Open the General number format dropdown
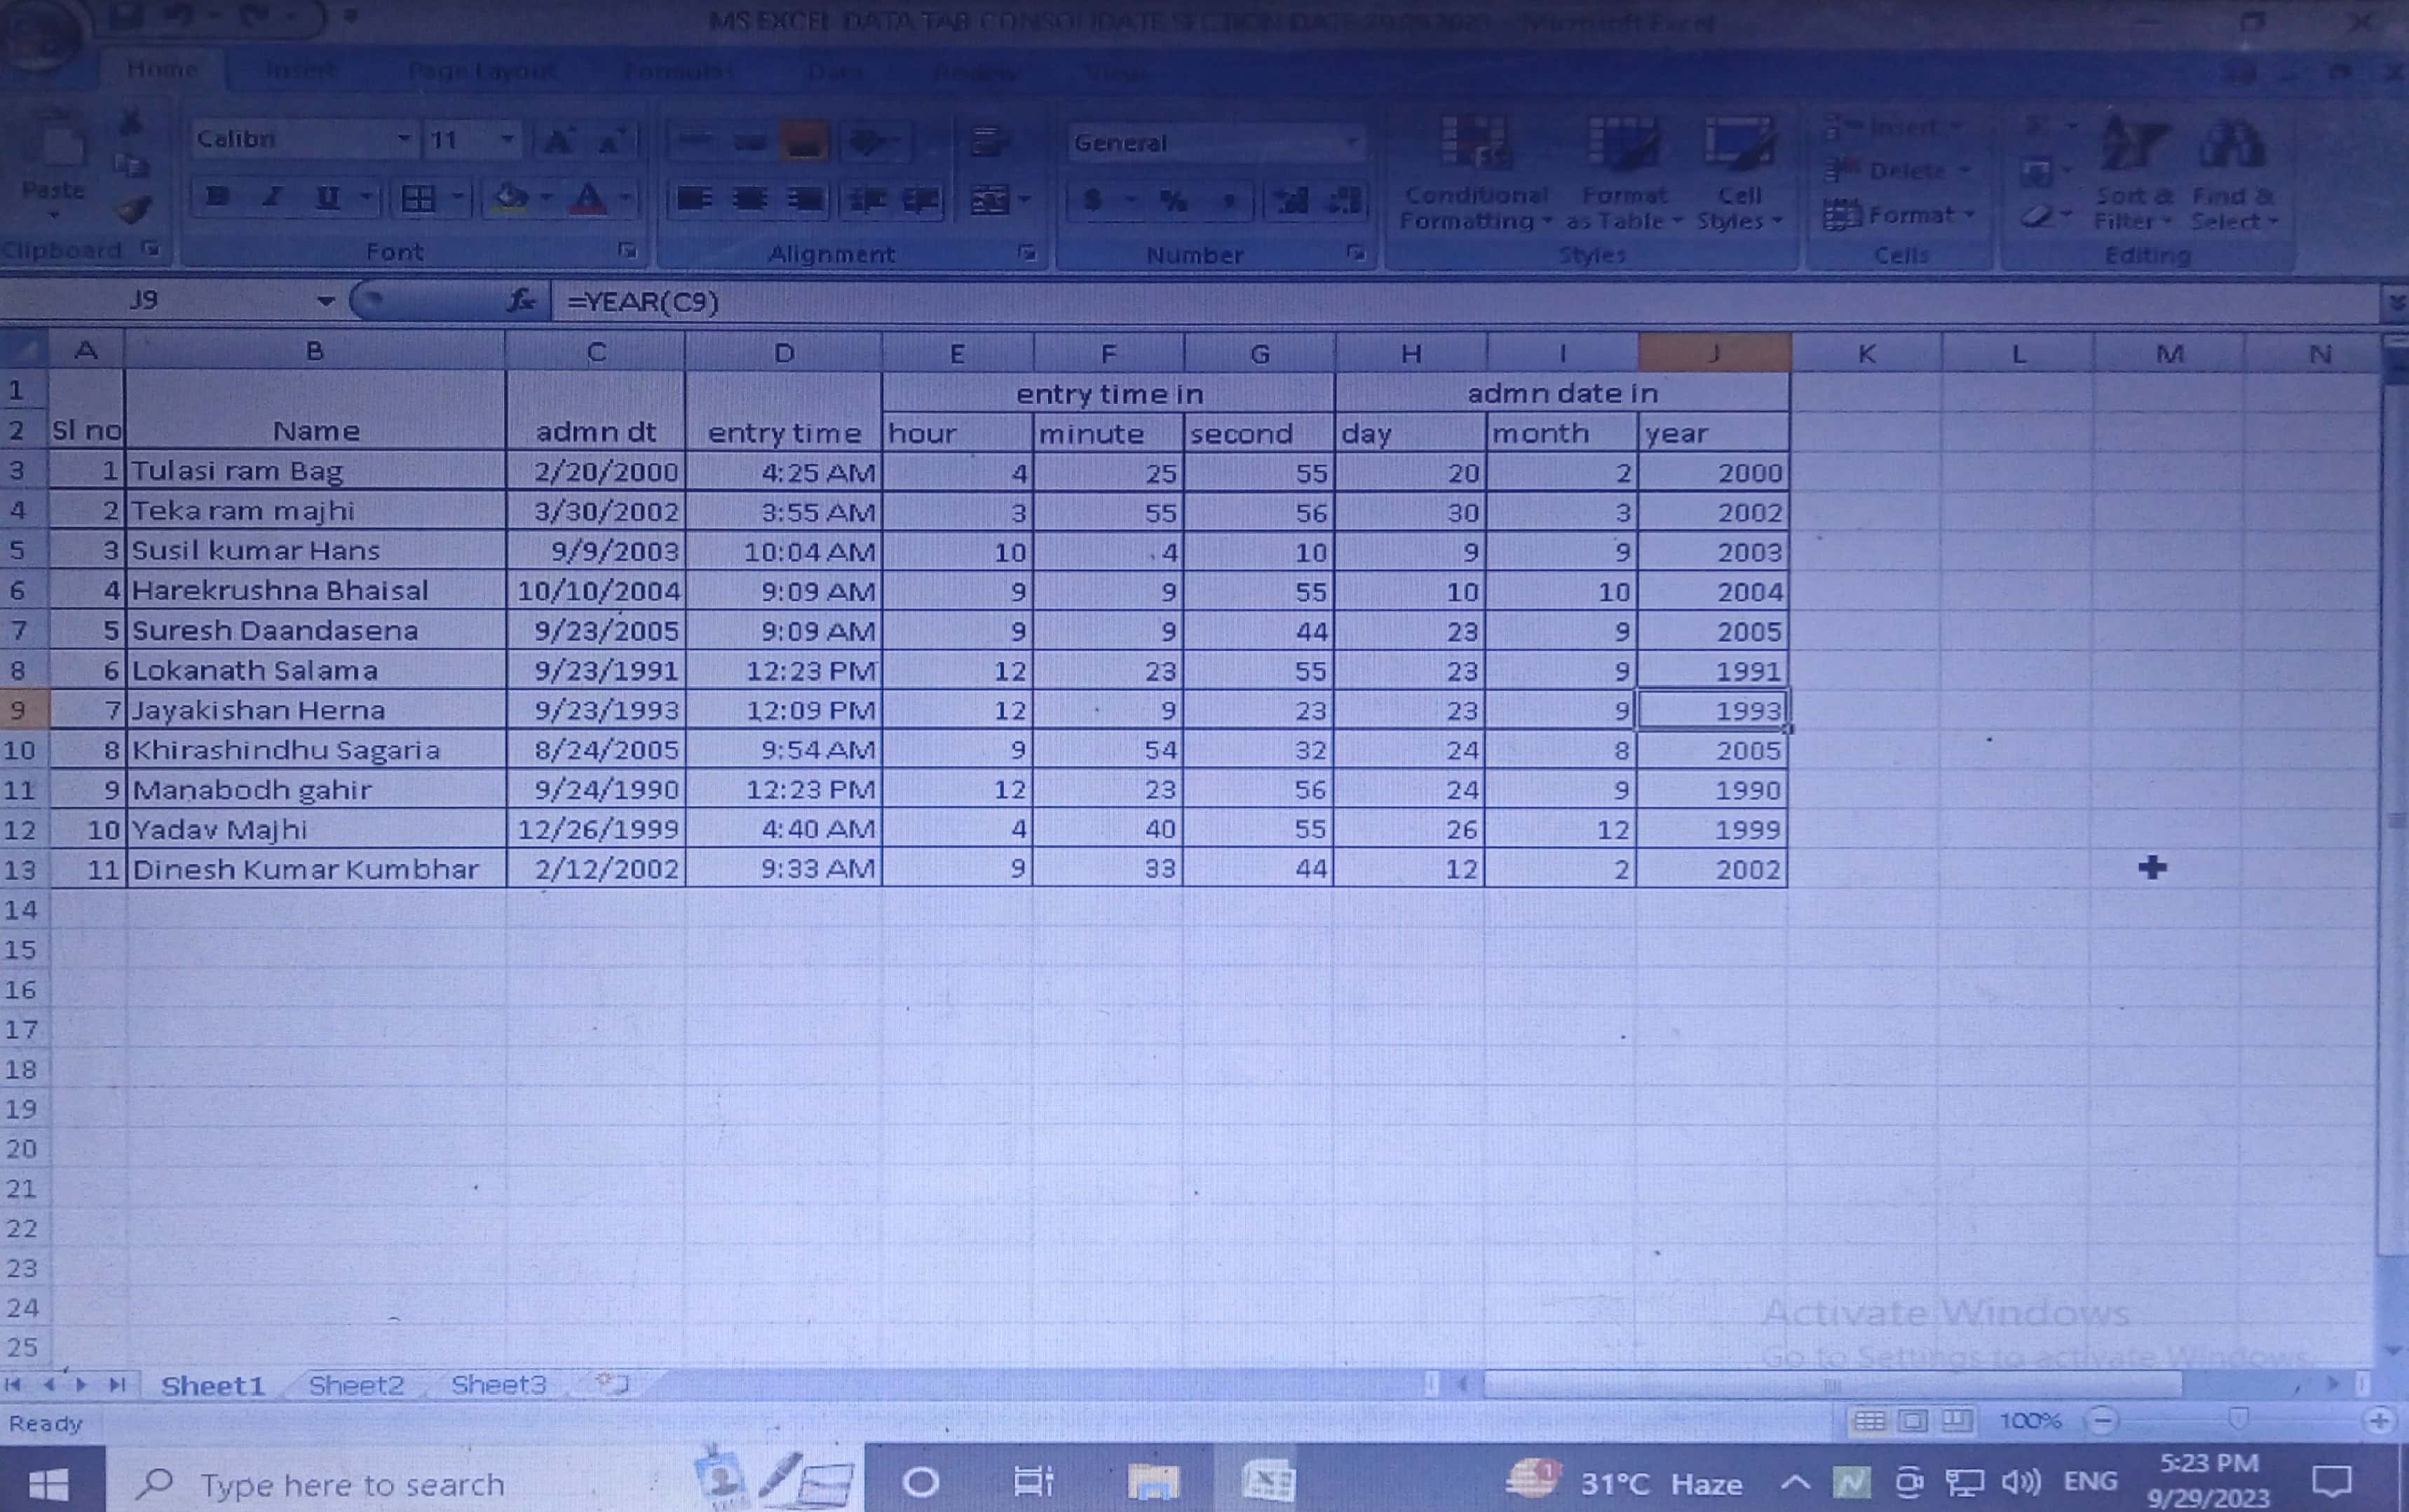This screenshot has width=2409, height=1512. [x=1352, y=143]
